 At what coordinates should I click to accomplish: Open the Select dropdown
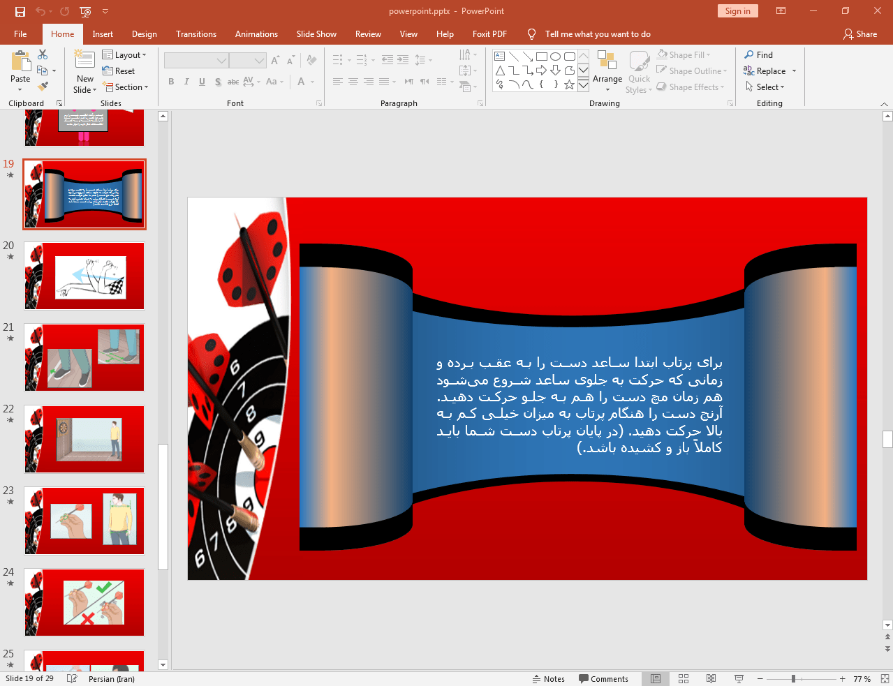[x=765, y=87]
